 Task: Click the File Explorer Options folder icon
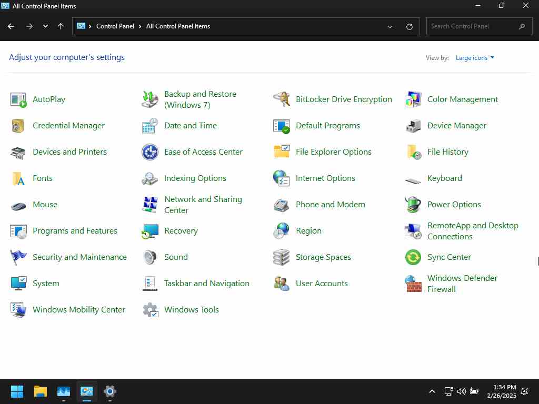point(282,151)
